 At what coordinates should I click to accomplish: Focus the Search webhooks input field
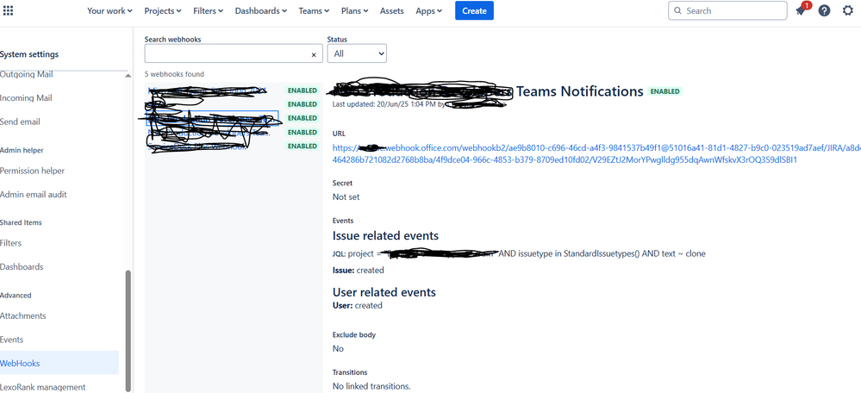234,53
